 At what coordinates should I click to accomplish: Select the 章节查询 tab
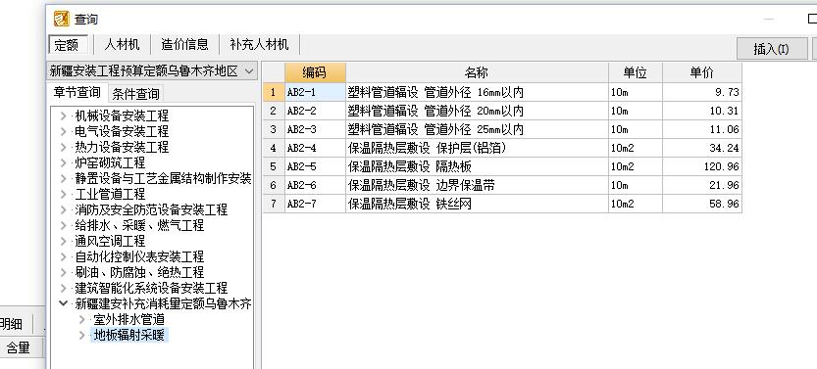pos(77,93)
